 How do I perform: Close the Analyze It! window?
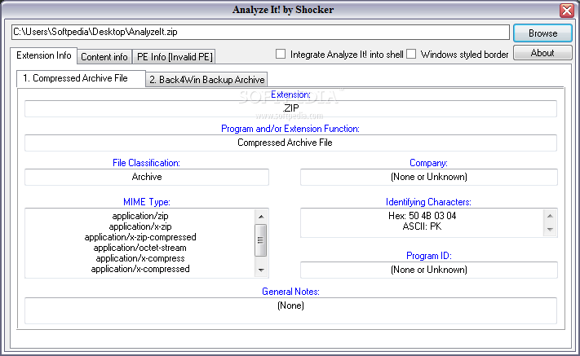567,11
